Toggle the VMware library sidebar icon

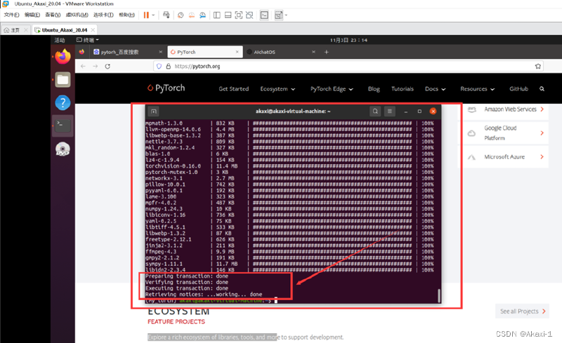[x=217, y=15]
